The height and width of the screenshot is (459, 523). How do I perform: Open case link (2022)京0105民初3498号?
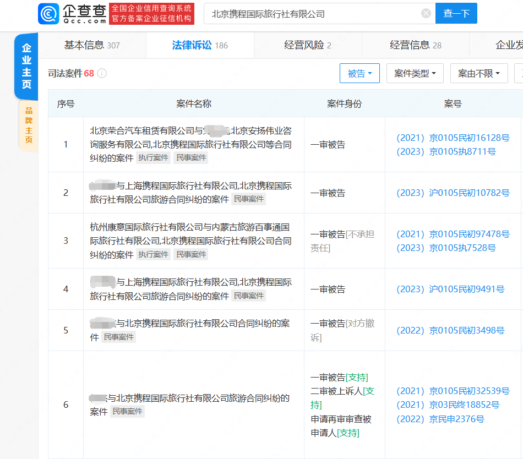pyautogui.click(x=450, y=330)
